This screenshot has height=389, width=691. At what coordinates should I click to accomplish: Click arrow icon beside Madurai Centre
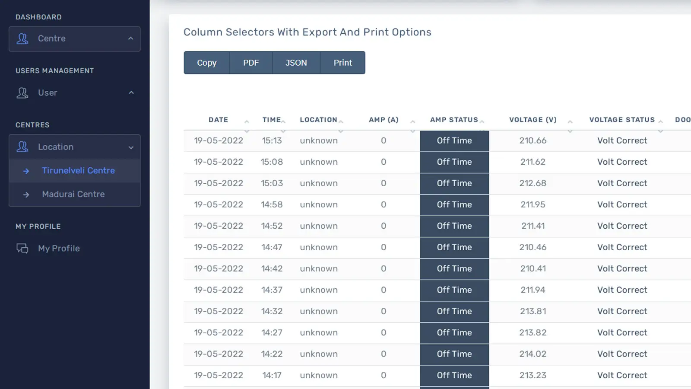[x=26, y=195]
